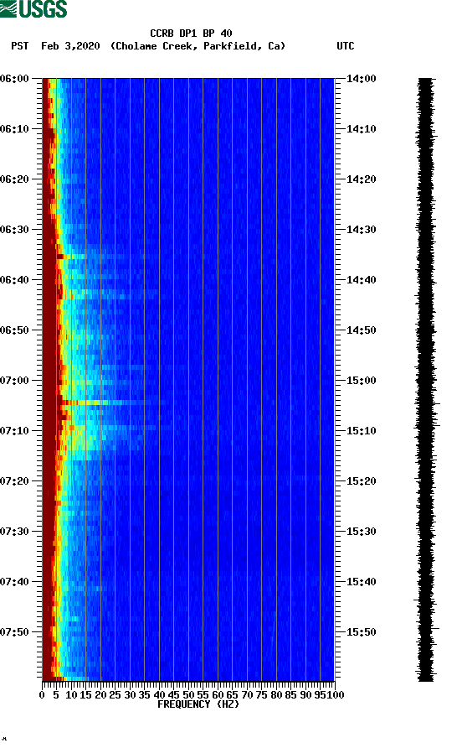Click the 06:10 PST time label
Viewport: 462px width, 748px height.
point(14,129)
